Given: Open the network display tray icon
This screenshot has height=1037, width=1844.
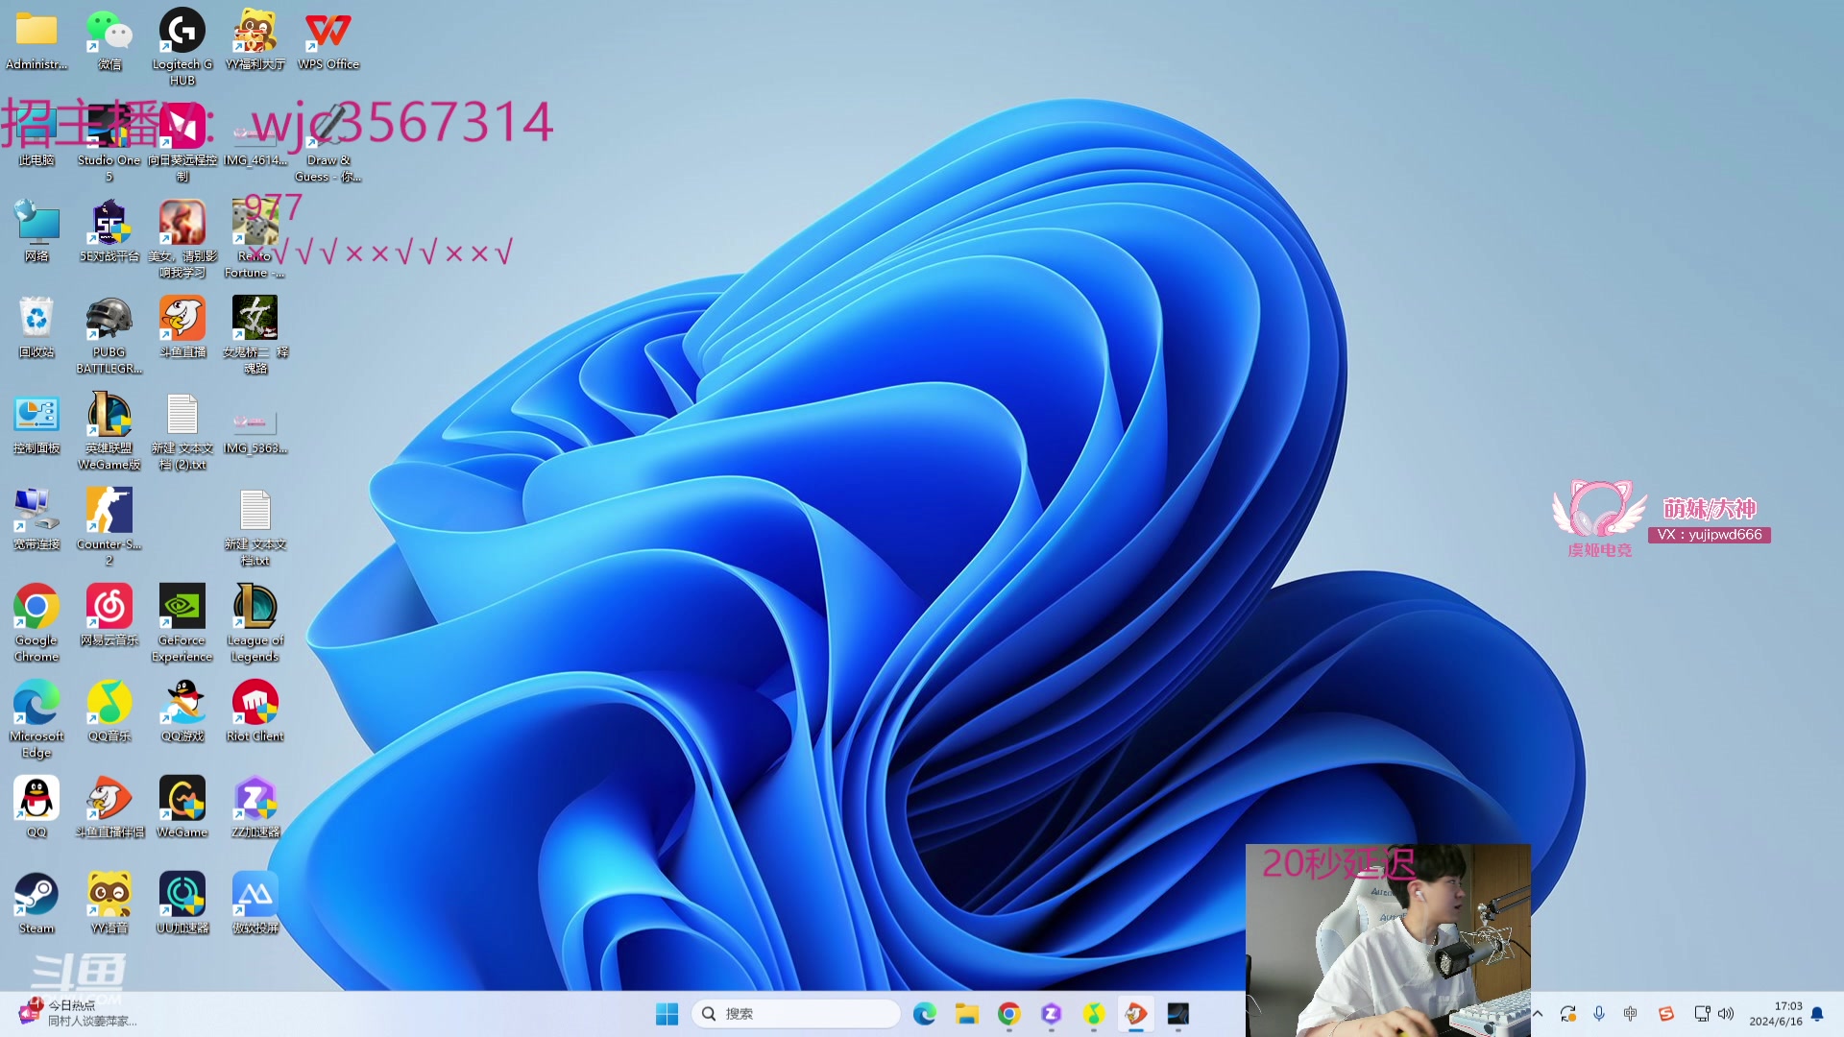Looking at the screenshot, I should click(1702, 1014).
